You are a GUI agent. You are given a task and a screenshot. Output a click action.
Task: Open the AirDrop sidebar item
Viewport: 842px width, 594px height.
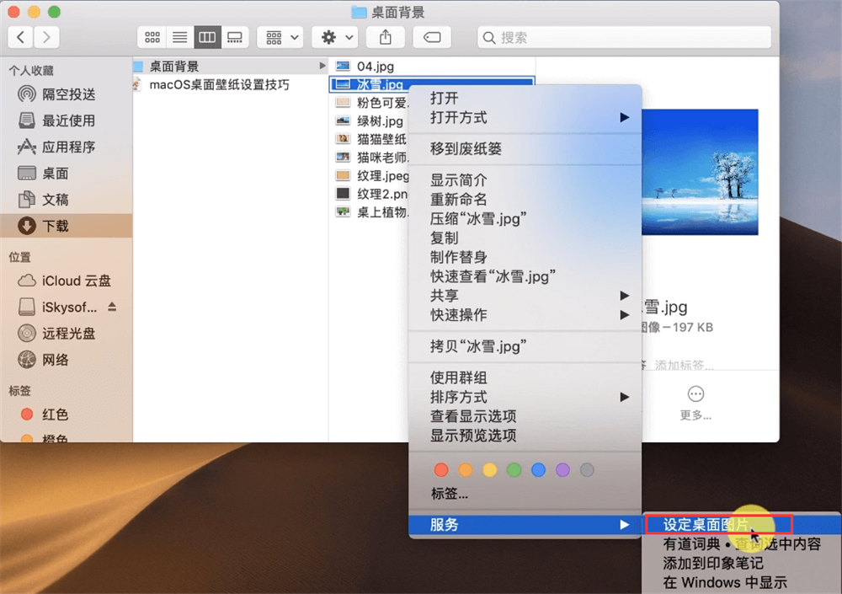pyautogui.click(x=68, y=94)
